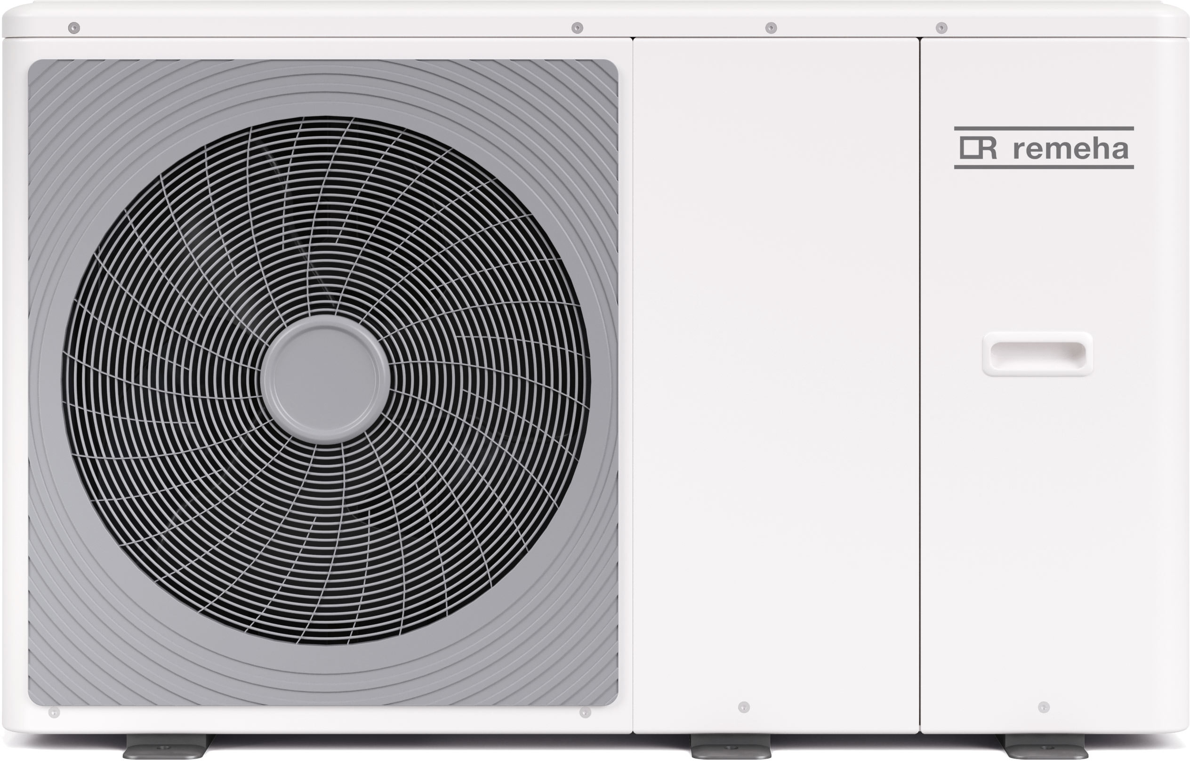The height and width of the screenshot is (761, 1190).
Task: Click the recessed handle on the side panel
Action: 1037,353
